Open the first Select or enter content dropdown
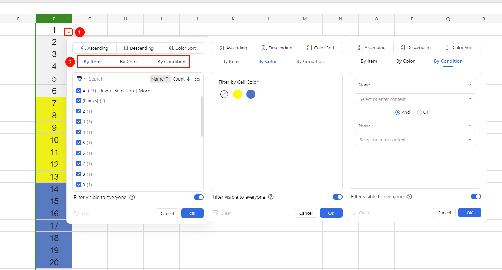The height and width of the screenshot is (270, 502). point(415,99)
